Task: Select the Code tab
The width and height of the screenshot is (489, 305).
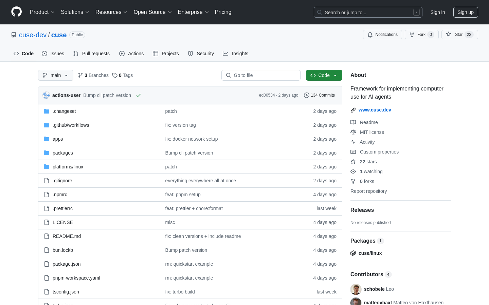Action: click(24, 54)
